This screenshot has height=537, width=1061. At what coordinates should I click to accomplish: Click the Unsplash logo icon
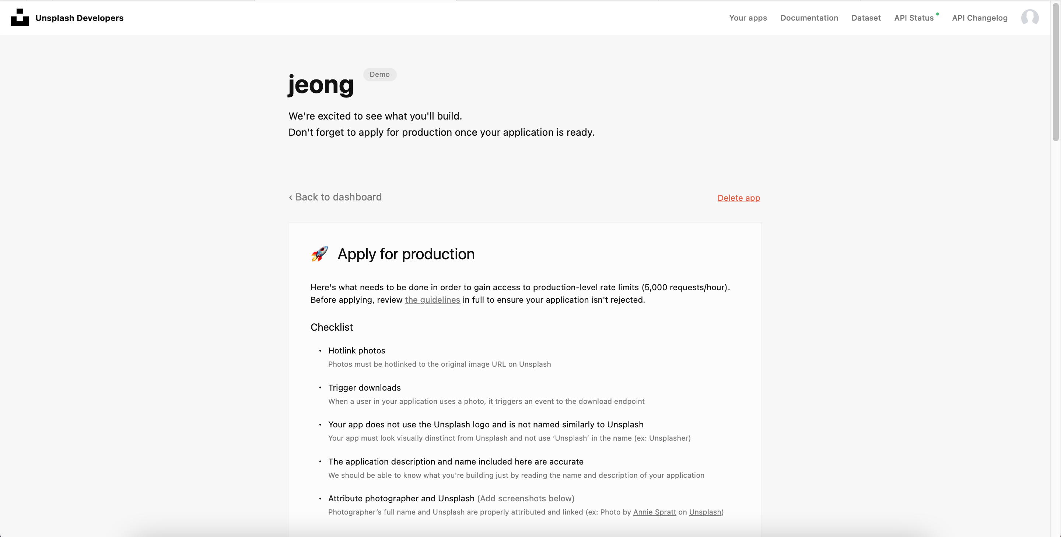tap(20, 18)
